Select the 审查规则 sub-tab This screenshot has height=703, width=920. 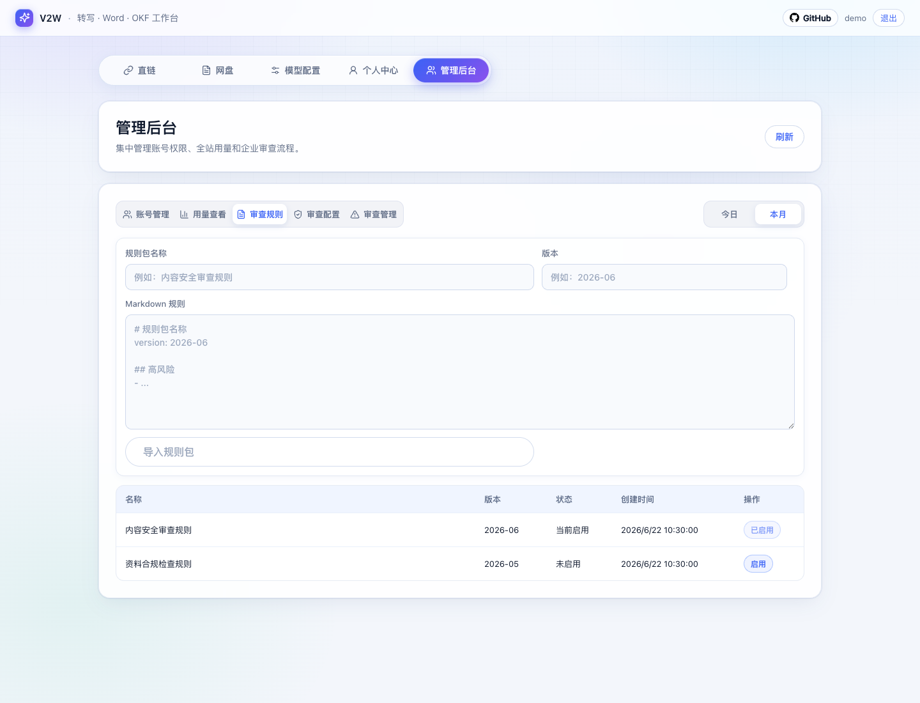point(259,215)
